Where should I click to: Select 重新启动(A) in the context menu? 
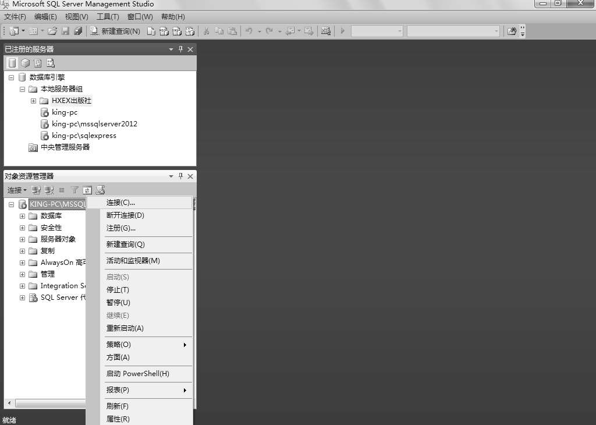coord(125,328)
